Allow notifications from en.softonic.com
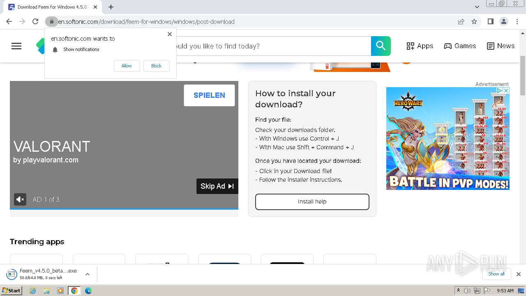 tap(127, 66)
